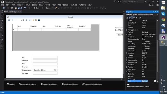The height and width of the screenshot is (94, 167).
Task: Click Move Last in the binding navigator
Action: (x=29, y=20)
